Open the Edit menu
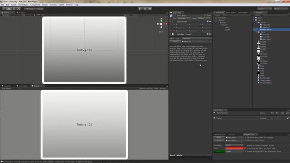The width and height of the screenshot is (290, 163). click(8, 5)
